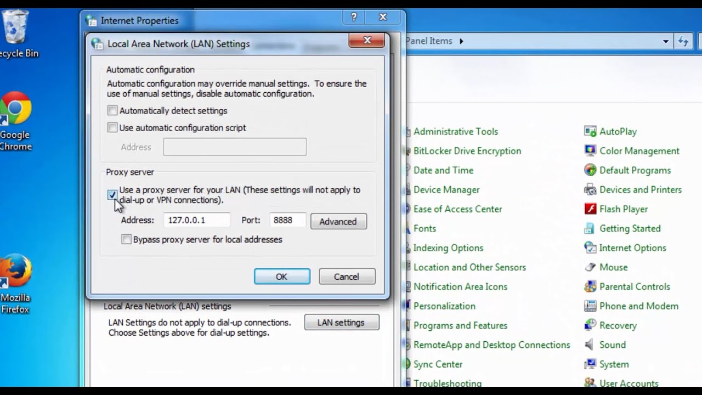Open Indexing Options
The height and width of the screenshot is (395, 702).
pos(448,248)
